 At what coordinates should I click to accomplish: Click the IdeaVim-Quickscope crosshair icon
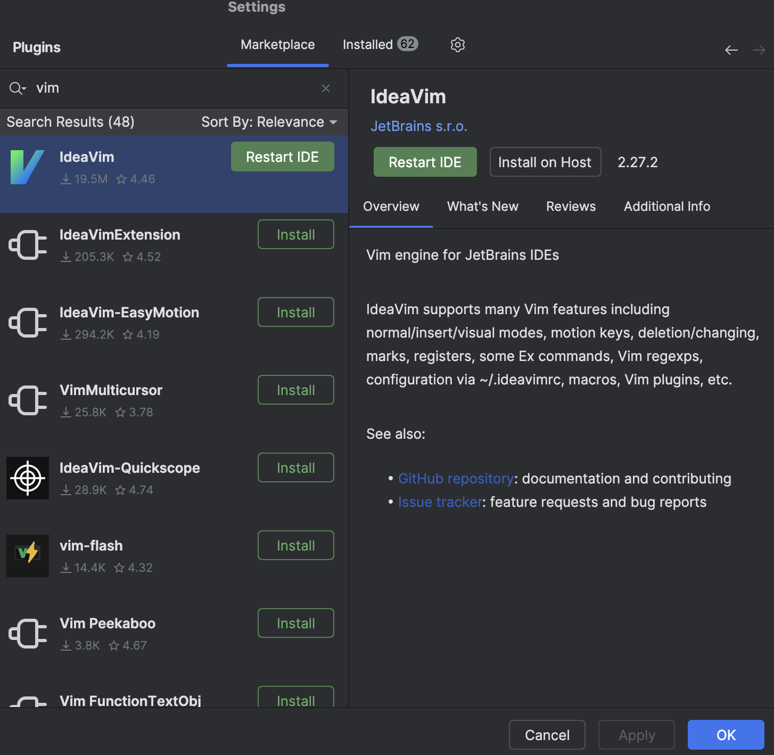pos(27,478)
